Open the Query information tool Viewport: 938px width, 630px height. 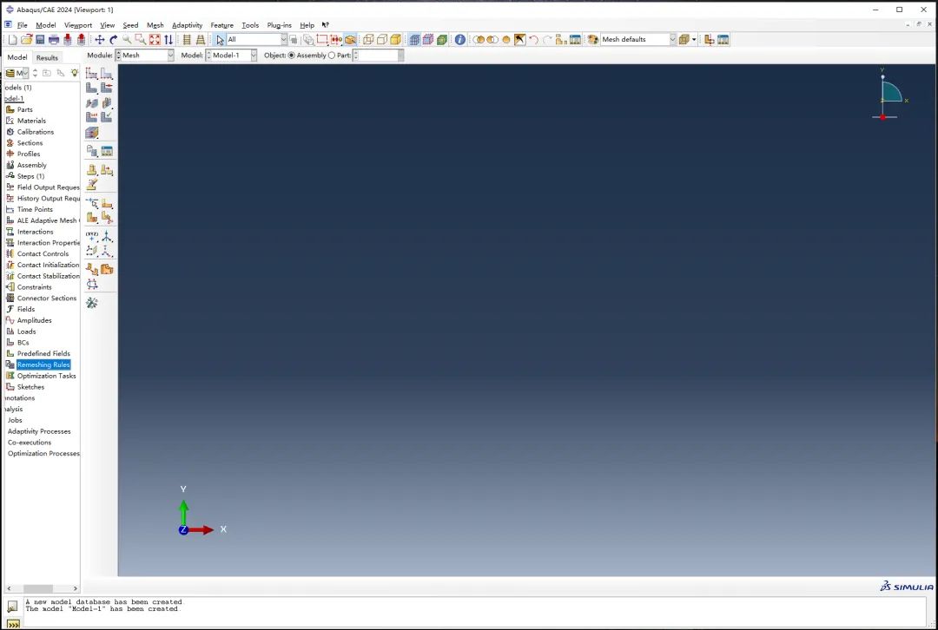[x=460, y=39]
